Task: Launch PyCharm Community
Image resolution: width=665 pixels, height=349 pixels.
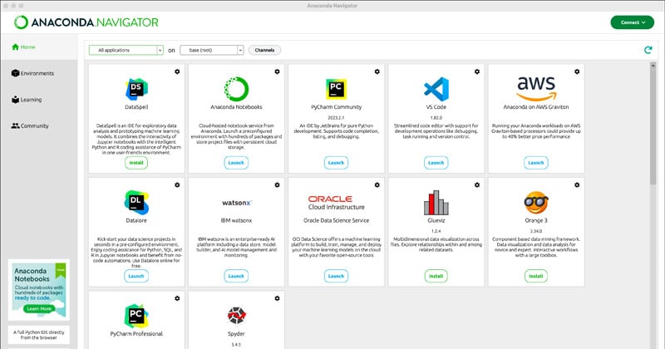Action: pyautogui.click(x=337, y=163)
